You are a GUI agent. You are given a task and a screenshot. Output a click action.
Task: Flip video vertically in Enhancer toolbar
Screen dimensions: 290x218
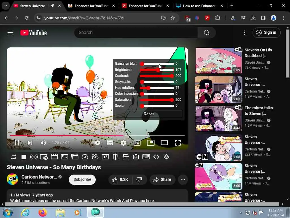tap(126, 157)
